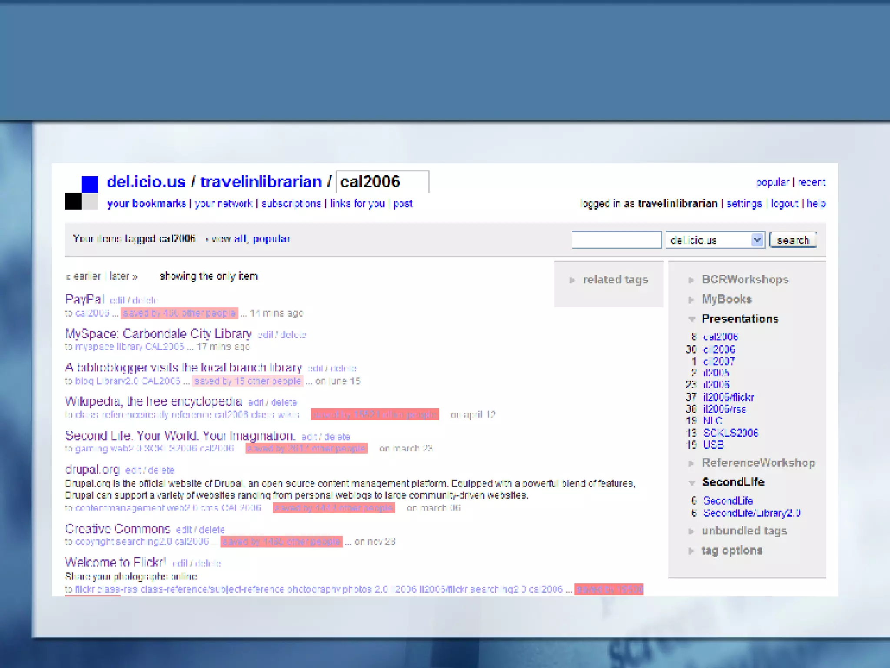Click edit next to drupal.org bookmark
890x668 pixels.
coord(133,470)
